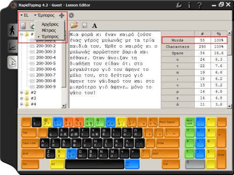
Task: Choose Έμπειρος level from menu
Action: pyautogui.click(x=50, y=36)
